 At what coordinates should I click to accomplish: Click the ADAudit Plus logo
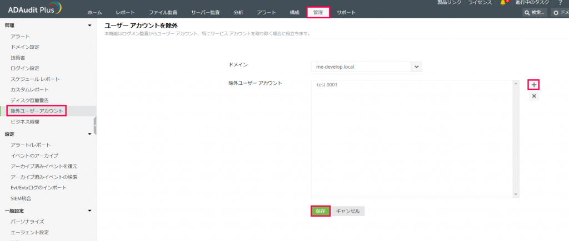click(x=35, y=9)
